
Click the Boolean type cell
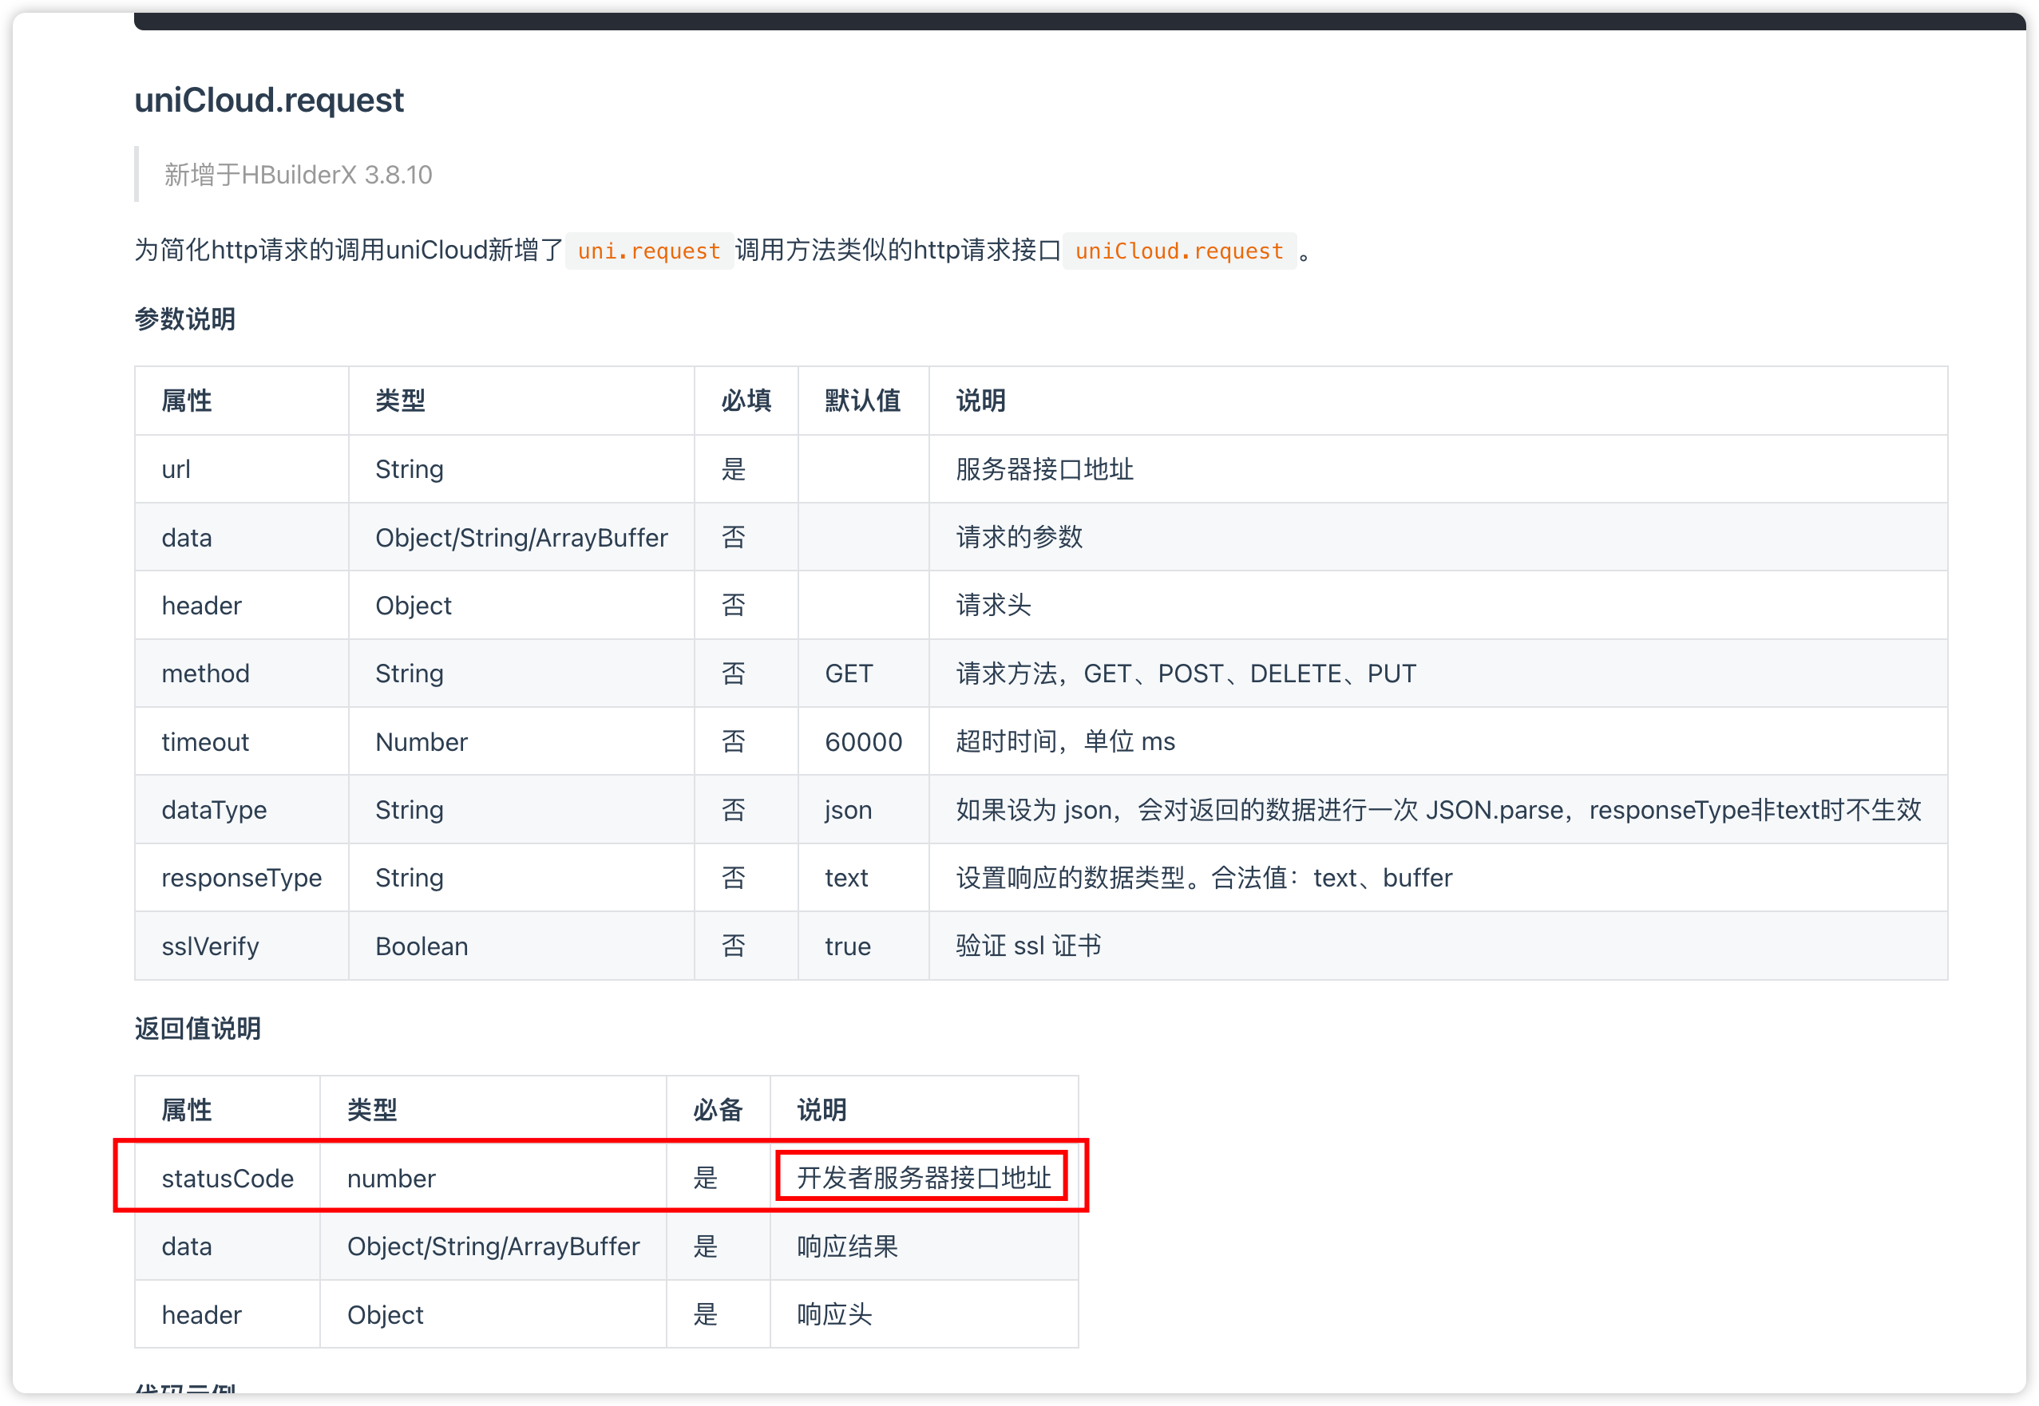coord(422,946)
